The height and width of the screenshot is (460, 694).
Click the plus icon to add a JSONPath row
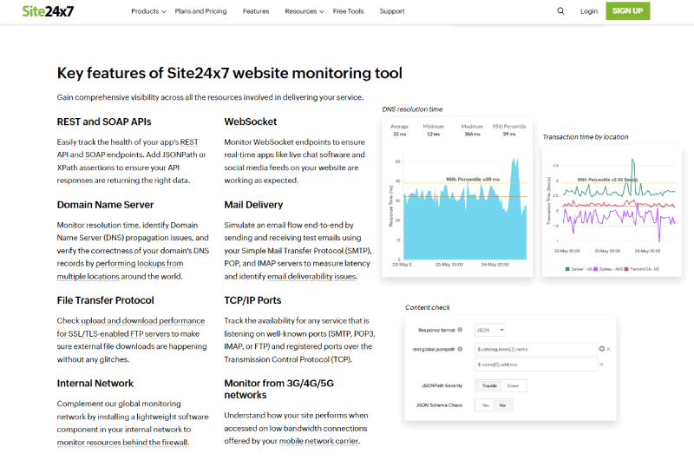(601, 349)
